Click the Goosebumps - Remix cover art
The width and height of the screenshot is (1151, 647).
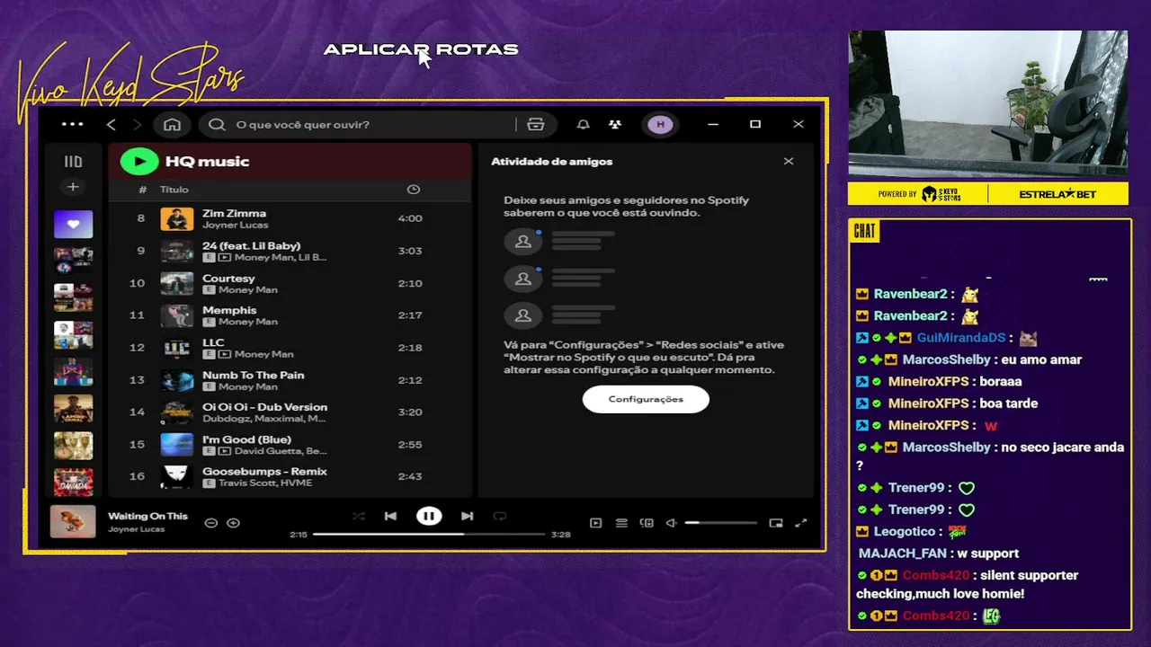[x=177, y=477]
